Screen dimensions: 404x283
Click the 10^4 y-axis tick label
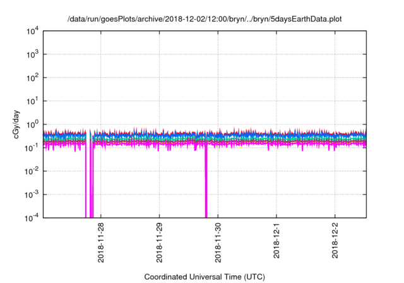point(32,31)
